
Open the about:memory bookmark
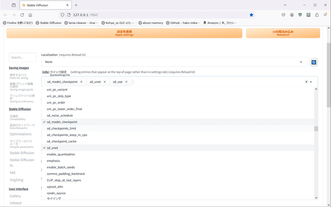click(x=151, y=23)
